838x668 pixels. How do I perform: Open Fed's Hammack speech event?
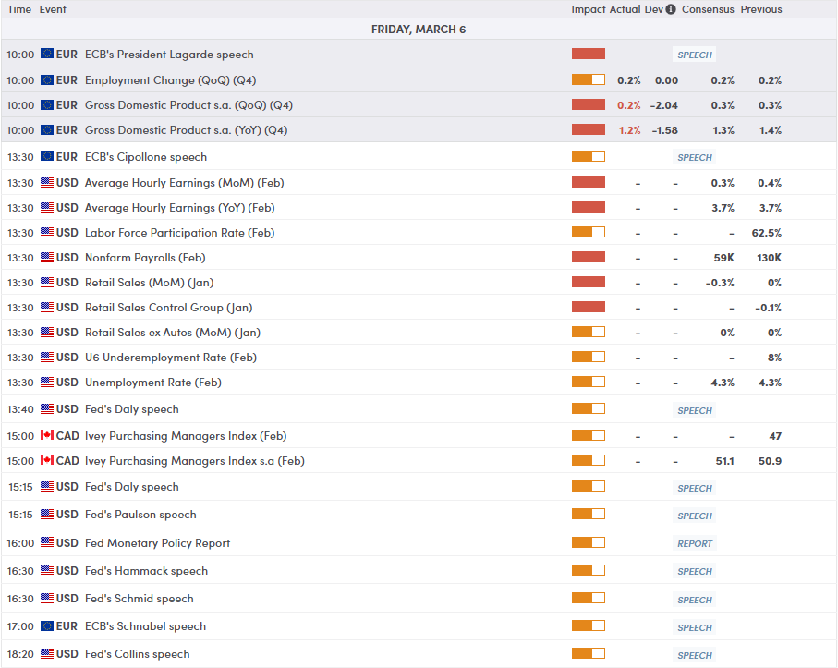(146, 571)
